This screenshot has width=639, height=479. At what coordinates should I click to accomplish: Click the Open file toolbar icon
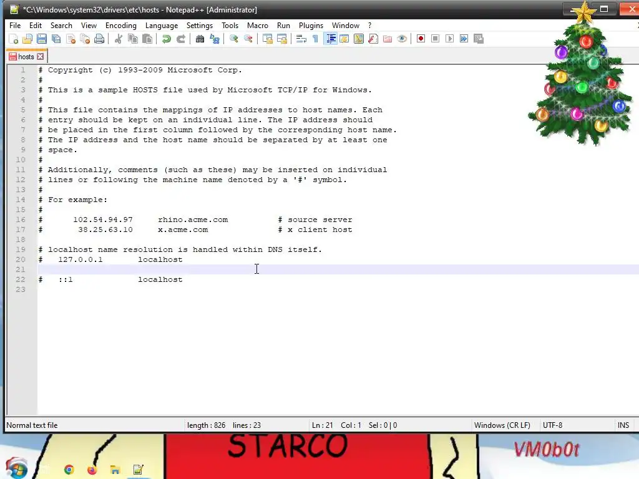tap(27, 39)
